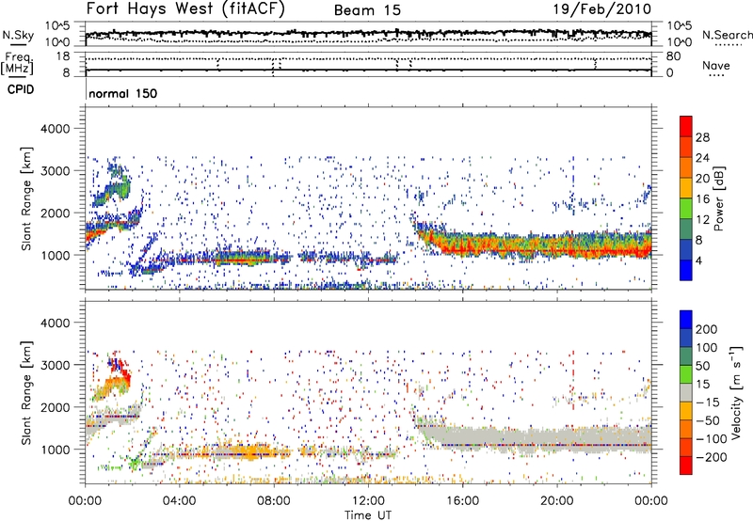
Task: Click the 'Slant Range [km]' label of the velocity panel
Action: [26, 392]
